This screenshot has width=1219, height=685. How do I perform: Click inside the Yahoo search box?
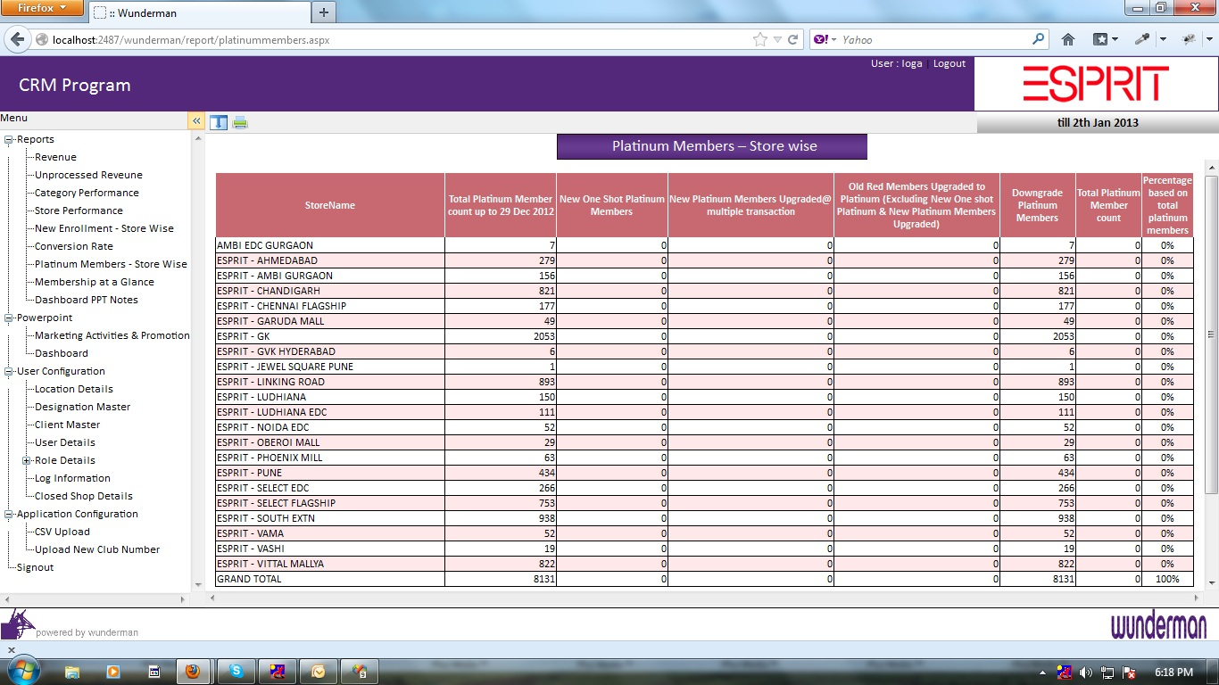pos(935,39)
